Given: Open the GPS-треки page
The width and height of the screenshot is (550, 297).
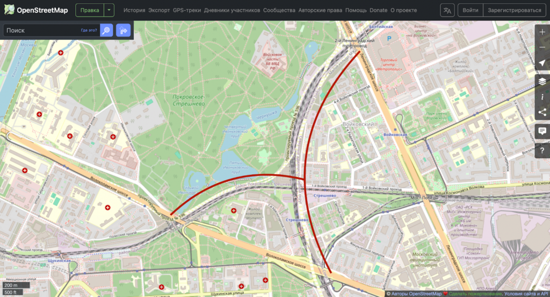Looking at the screenshot, I should pyautogui.click(x=187, y=10).
